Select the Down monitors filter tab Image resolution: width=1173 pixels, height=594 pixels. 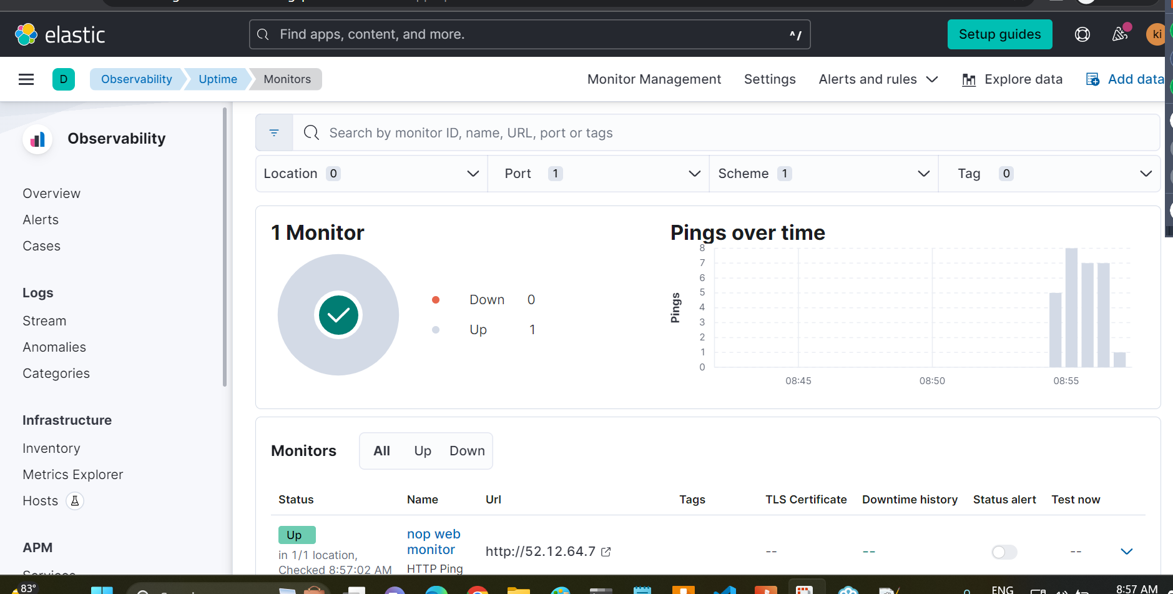[x=467, y=451]
